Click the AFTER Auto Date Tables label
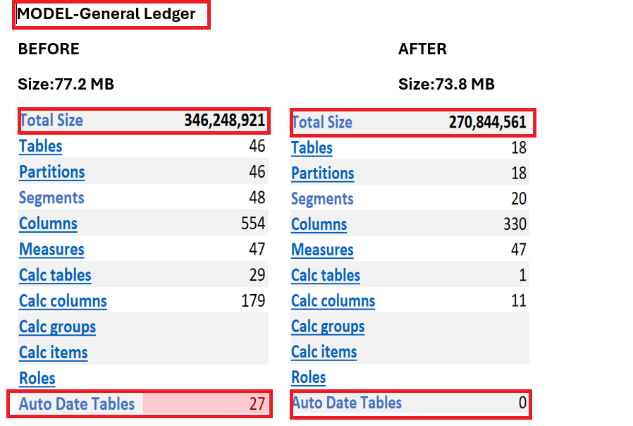633x426 pixels. [347, 403]
